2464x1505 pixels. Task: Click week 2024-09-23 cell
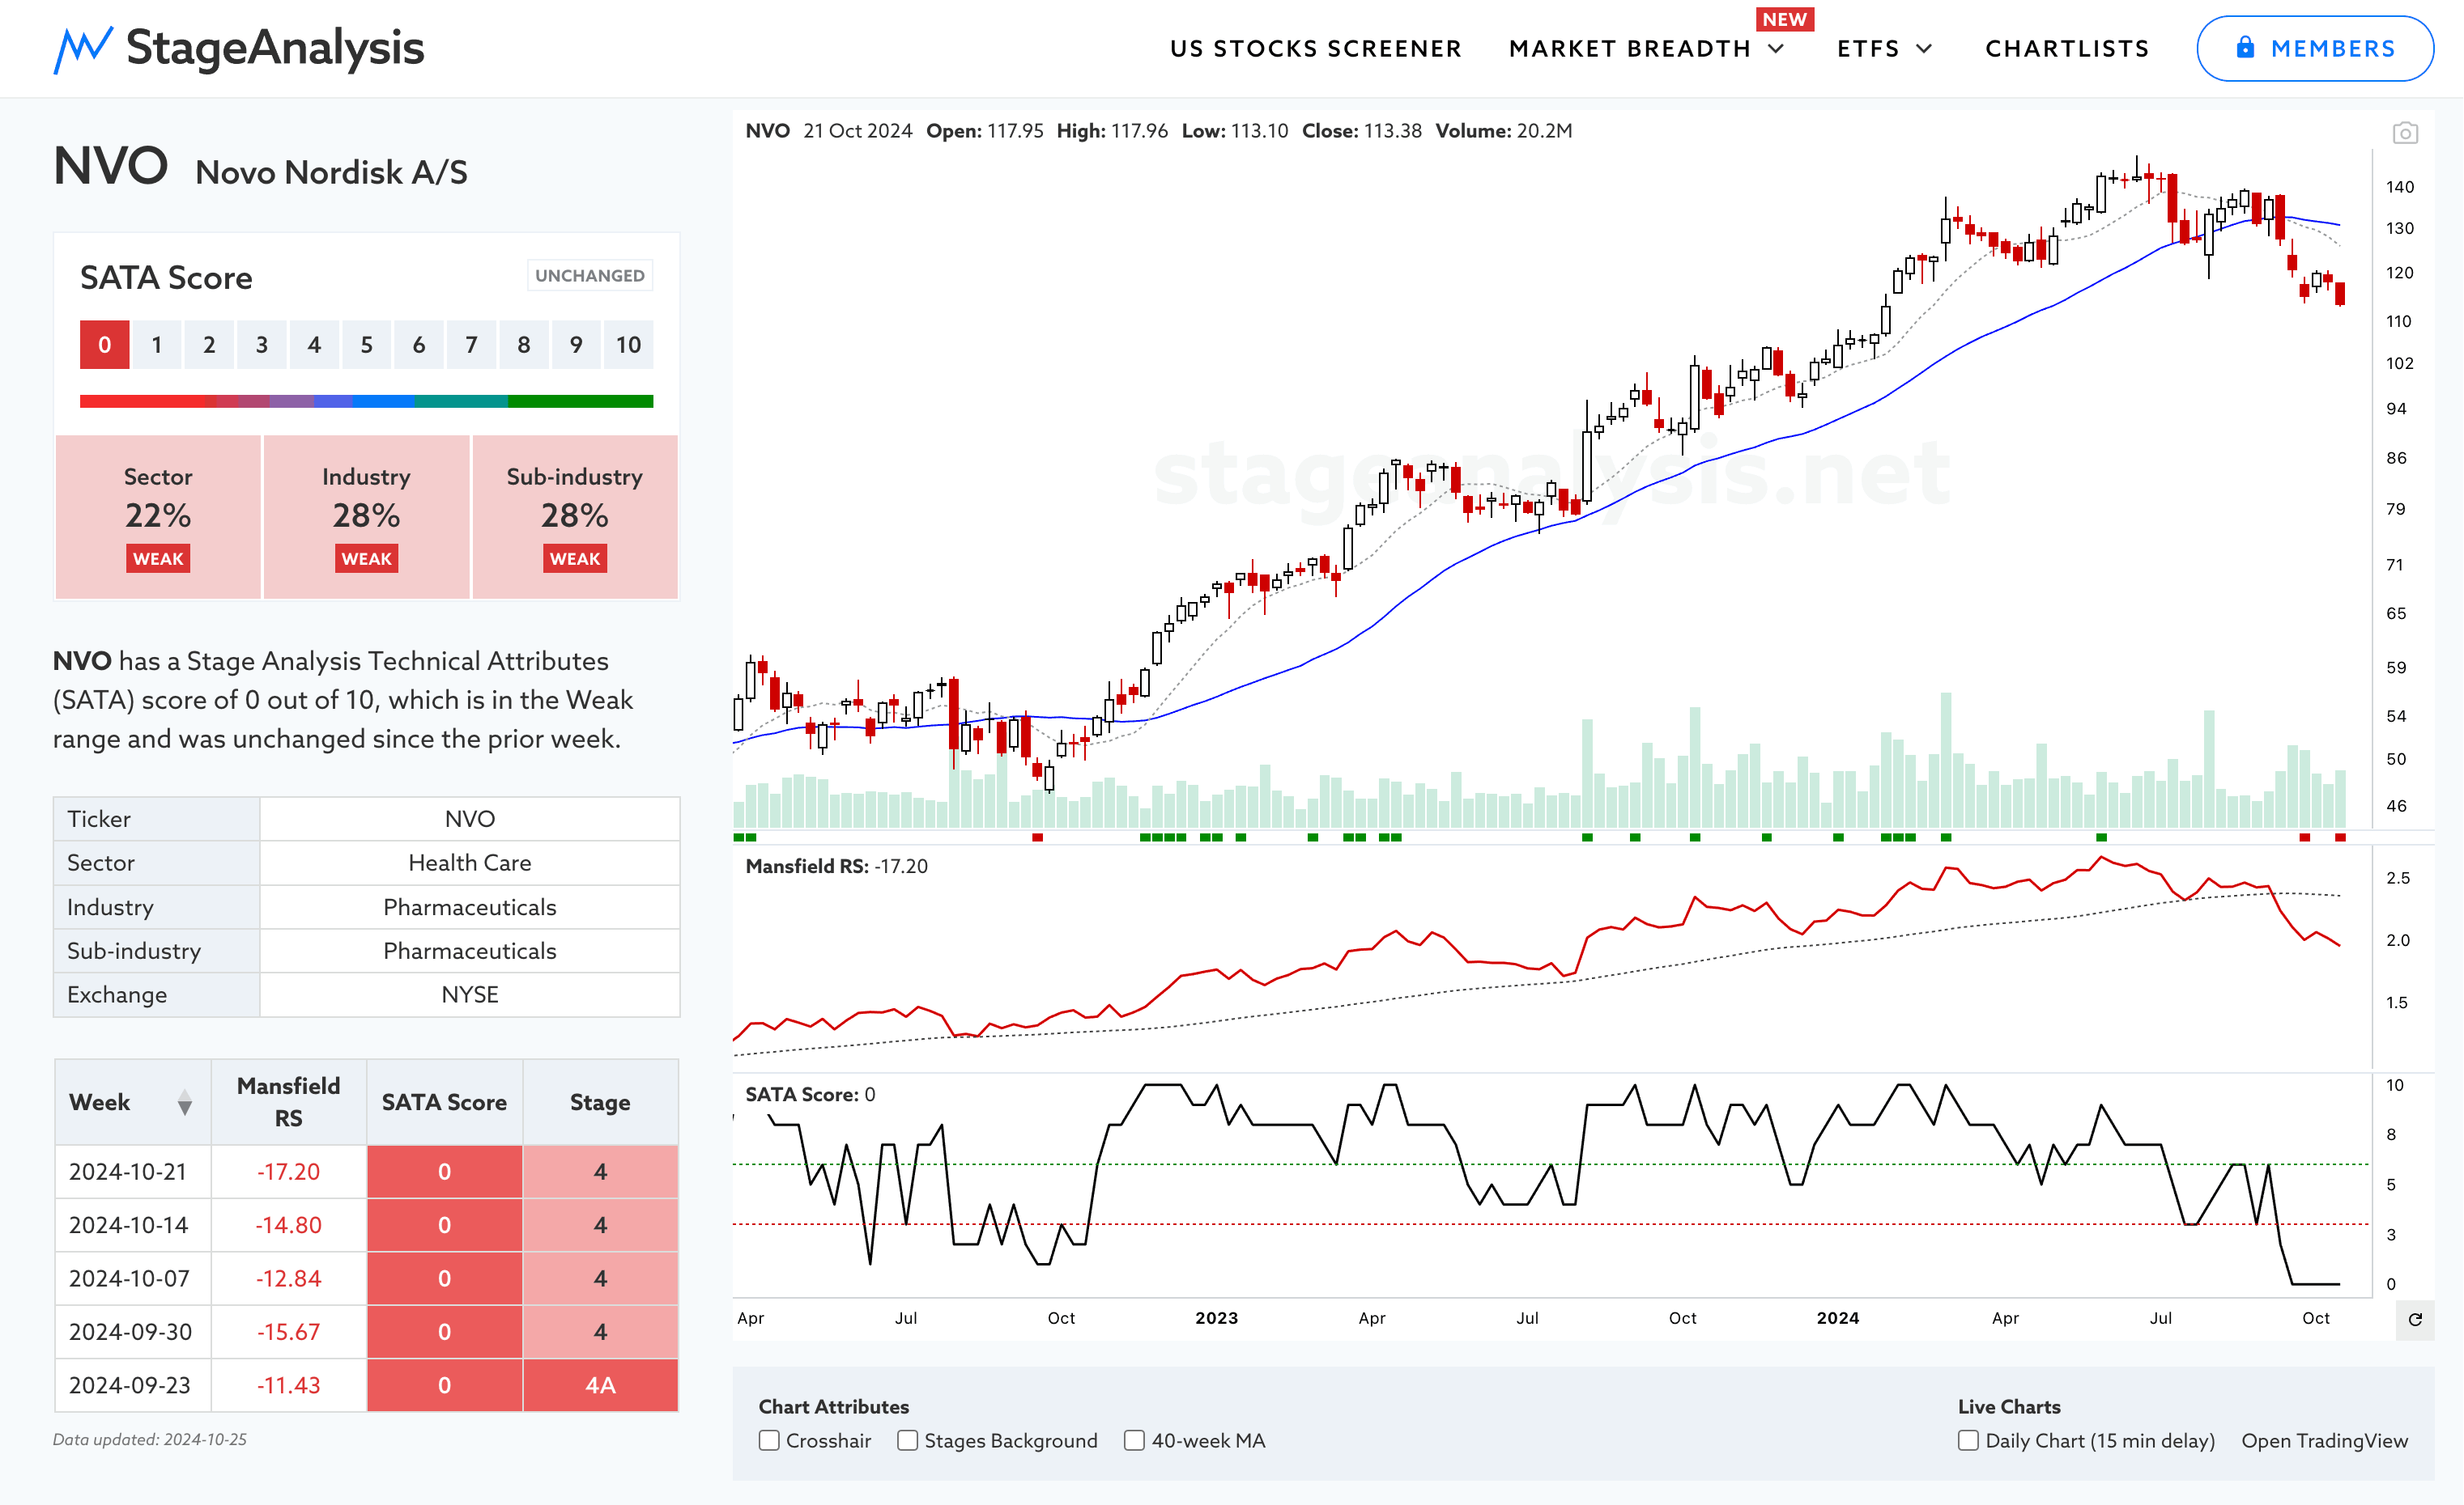tap(132, 1385)
